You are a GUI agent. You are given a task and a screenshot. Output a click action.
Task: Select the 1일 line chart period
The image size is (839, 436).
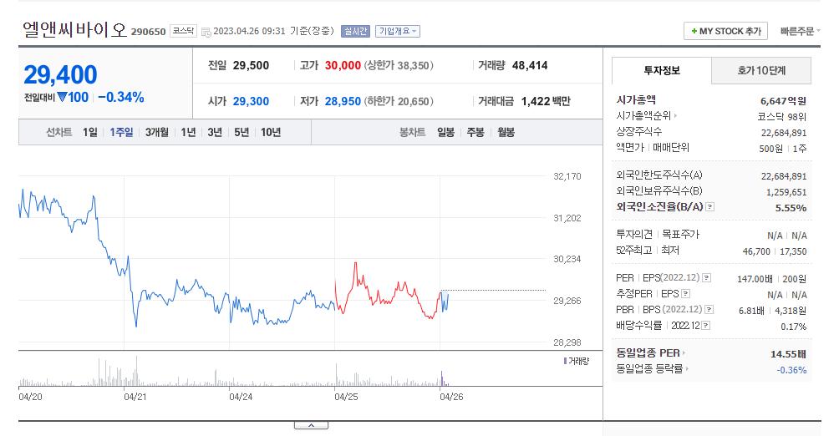(90, 132)
